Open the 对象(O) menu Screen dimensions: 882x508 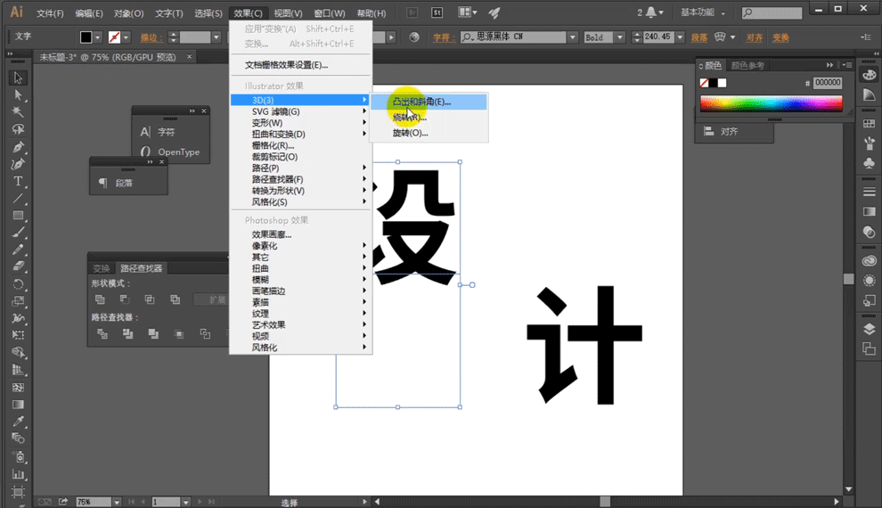point(128,13)
